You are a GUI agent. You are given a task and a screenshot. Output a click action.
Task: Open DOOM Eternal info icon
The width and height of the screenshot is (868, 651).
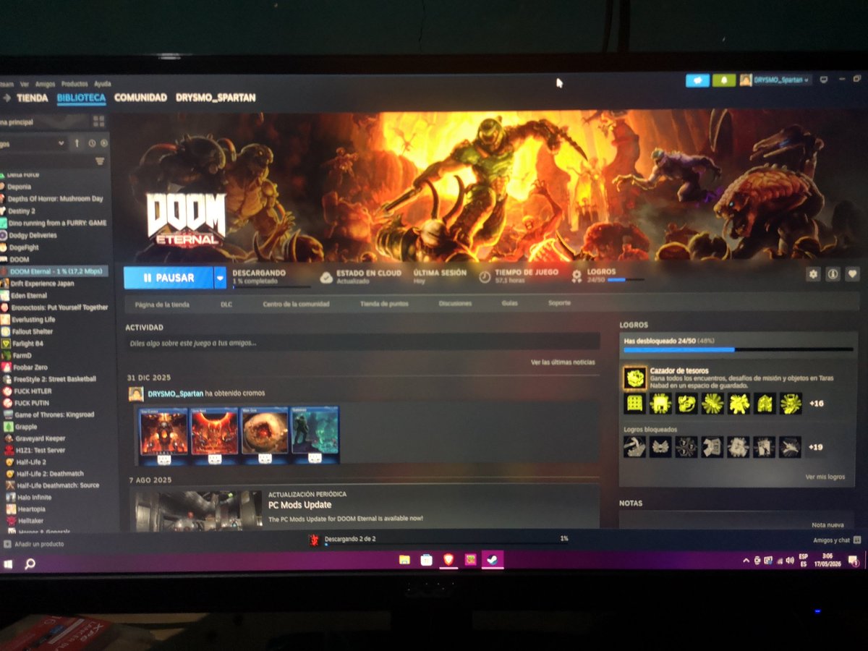(x=833, y=274)
